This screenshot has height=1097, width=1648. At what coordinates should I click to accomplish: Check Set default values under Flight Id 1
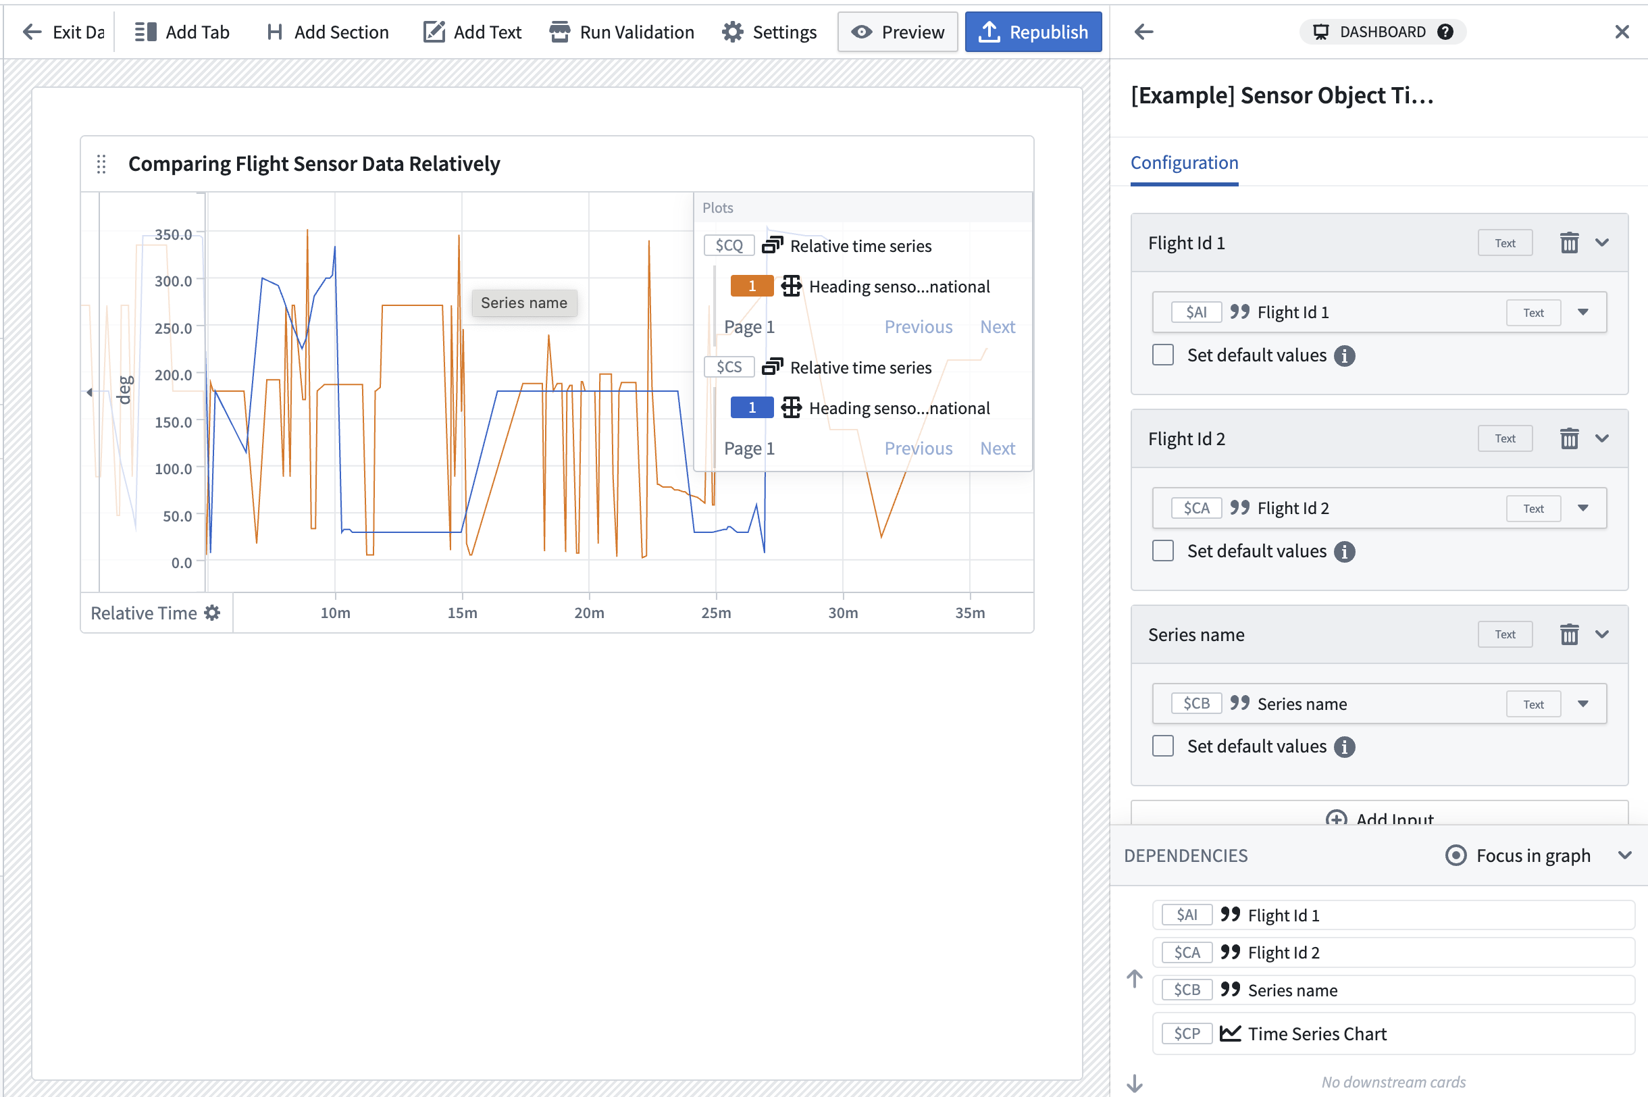coord(1162,355)
